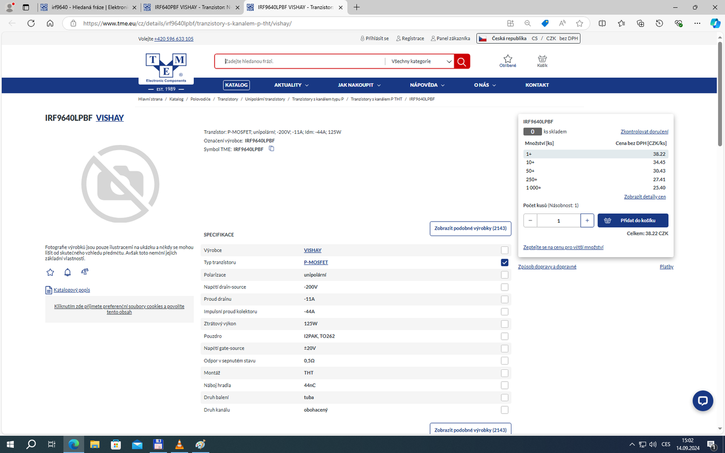Click Přidat do košíku button
This screenshot has height=453, width=725.
point(633,220)
